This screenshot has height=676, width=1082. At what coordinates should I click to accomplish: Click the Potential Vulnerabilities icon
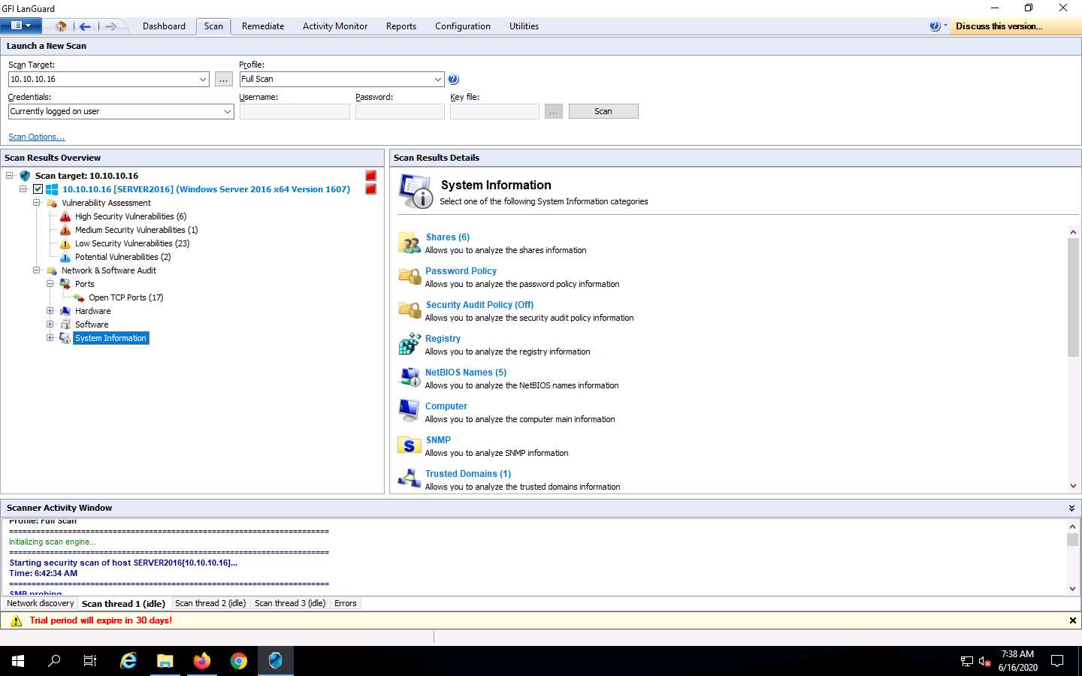tap(65, 257)
